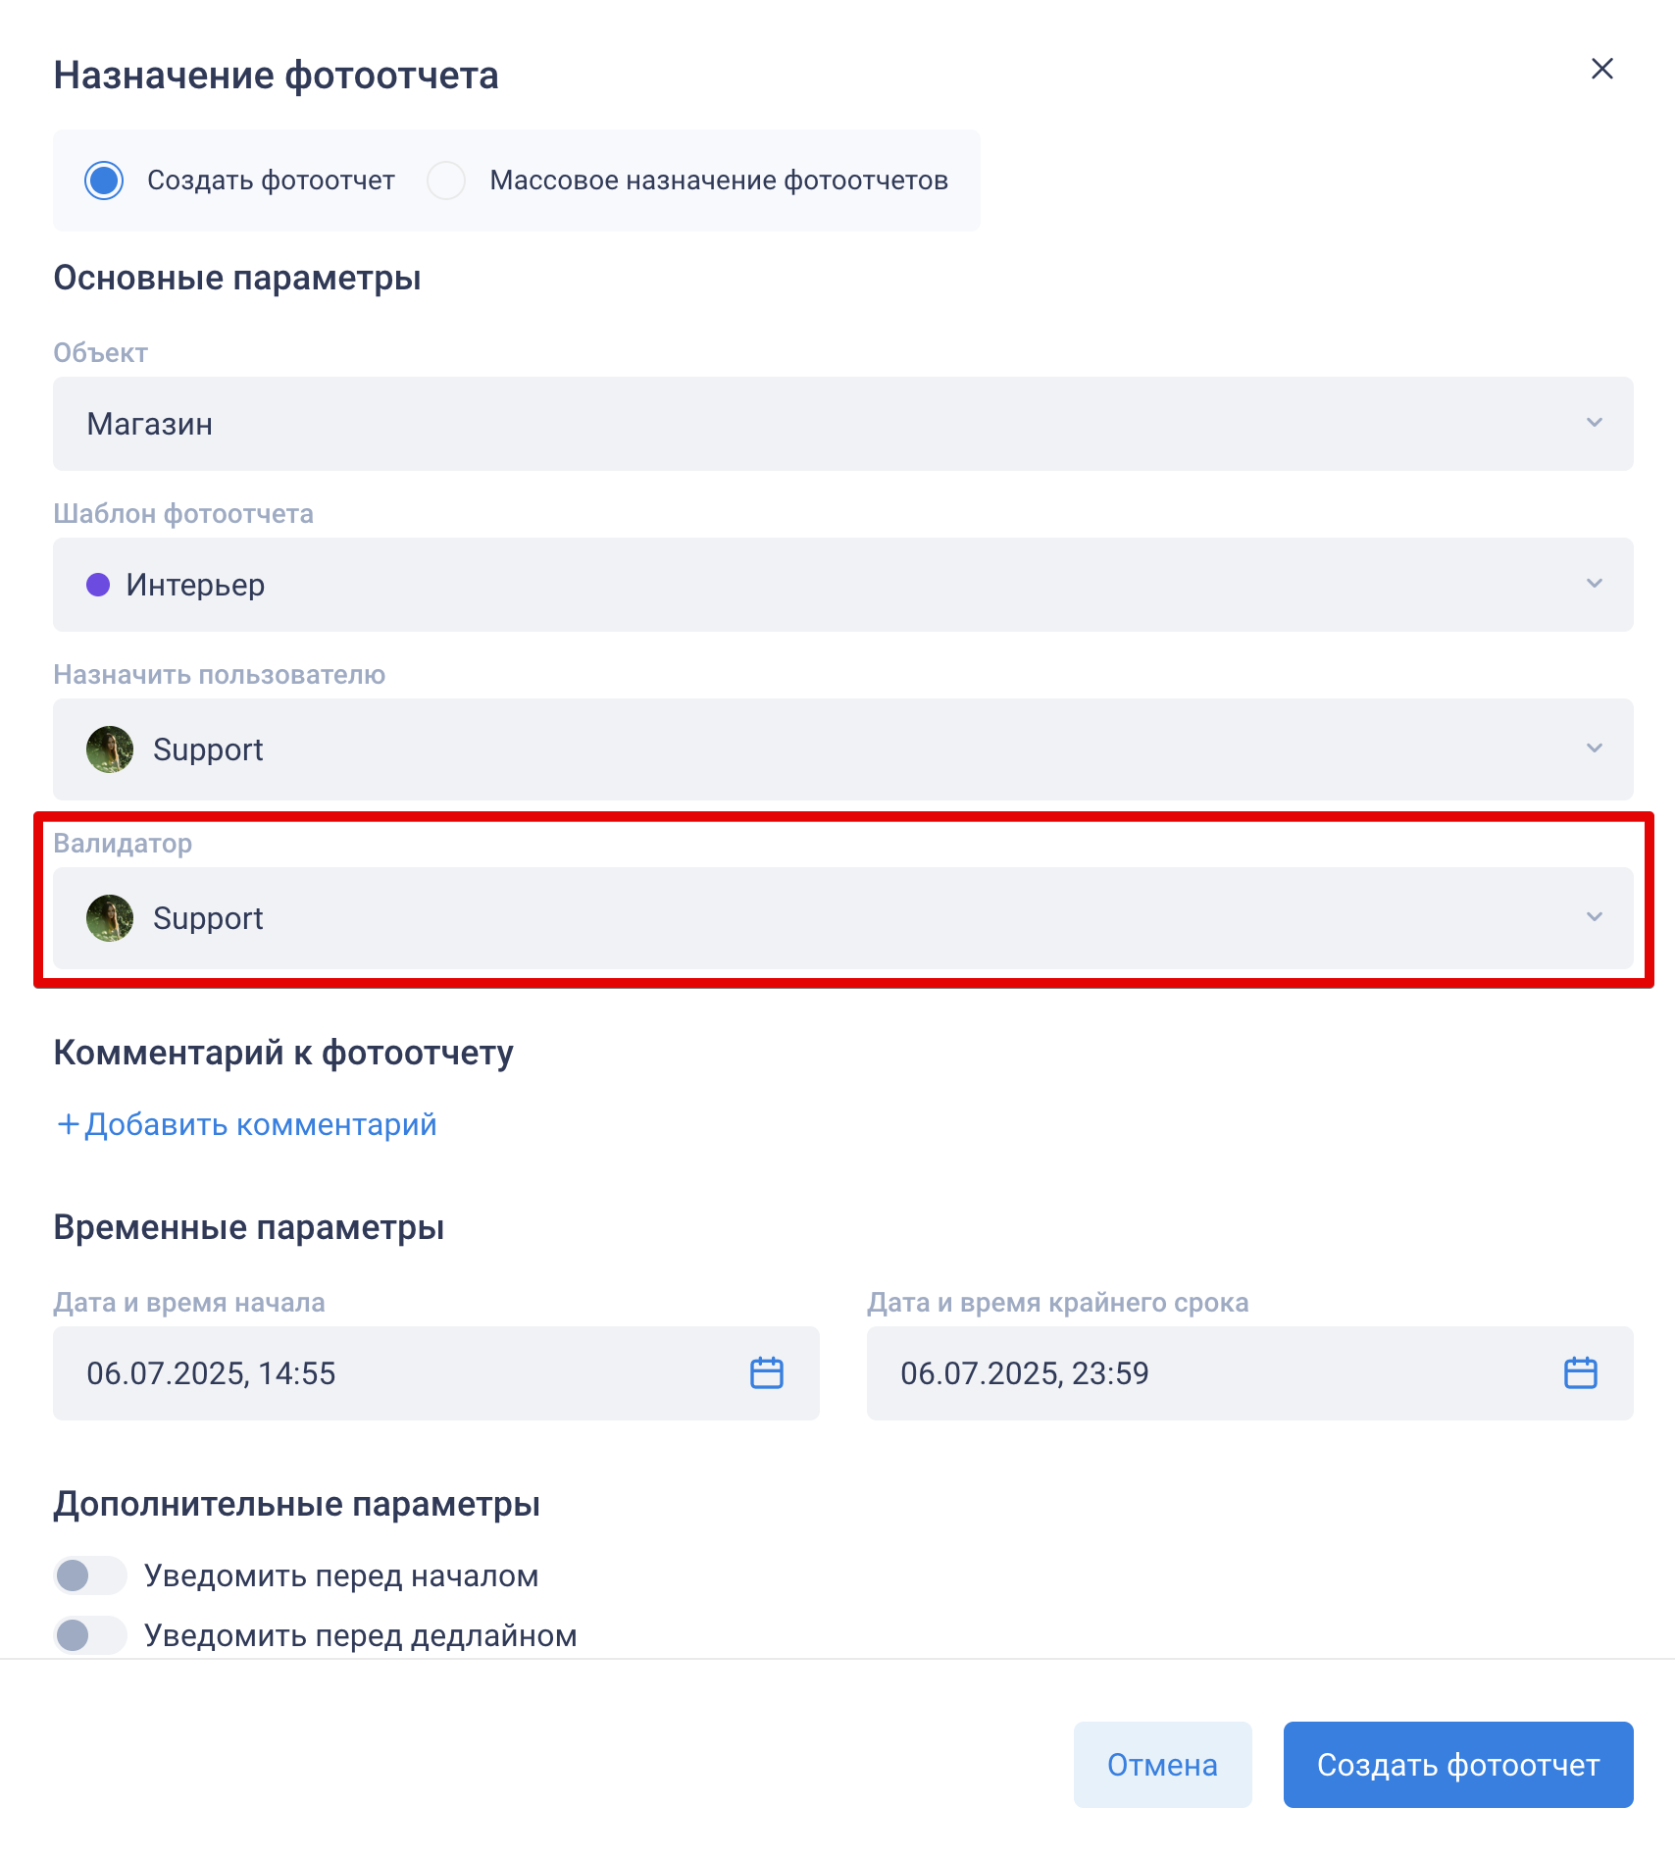Image resolution: width=1675 pixels, height=1858 pixels.
Task: Click the start date field 06.07.2025, 14:55
Action: point(436,1373)
